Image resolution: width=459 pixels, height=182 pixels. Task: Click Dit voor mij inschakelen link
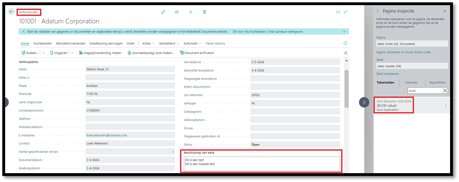(x=249, y=31)
